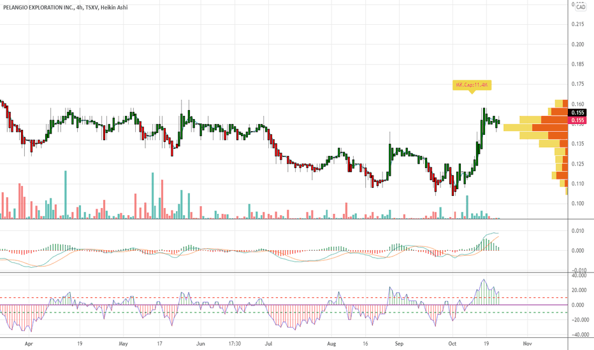This screenshot has height=350, width=594.
Task: Click the May date label
Action: 123,344
